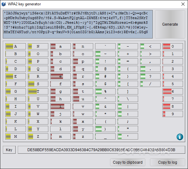Click the period character bar
The height and width of the screenshot is (169, 188).
150,69
